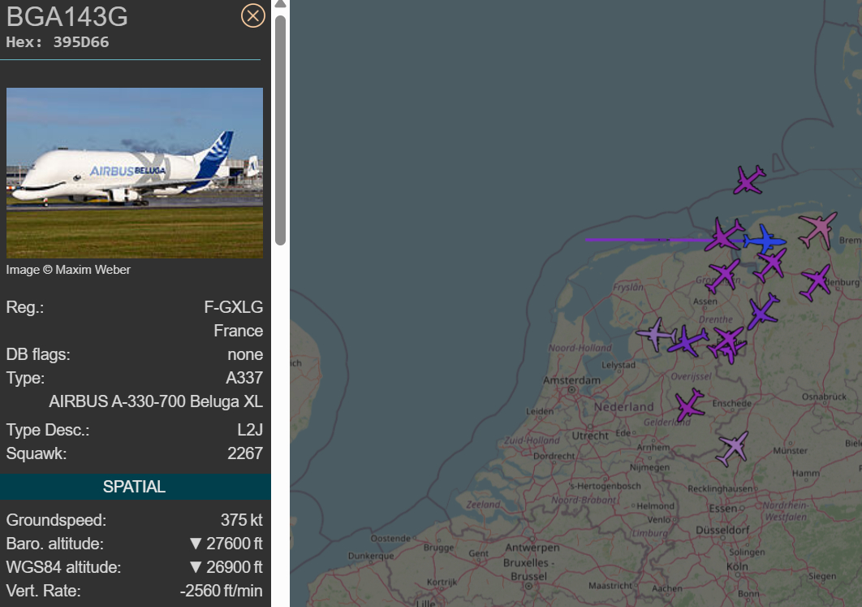Click the violet aircraft east of Drenthe

click(x=762, y=311)
